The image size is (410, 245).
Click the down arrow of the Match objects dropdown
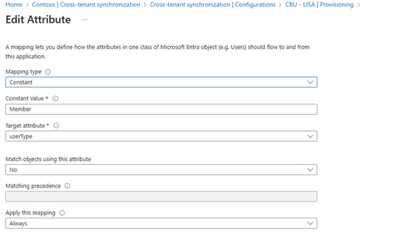(x=310, y=170)
